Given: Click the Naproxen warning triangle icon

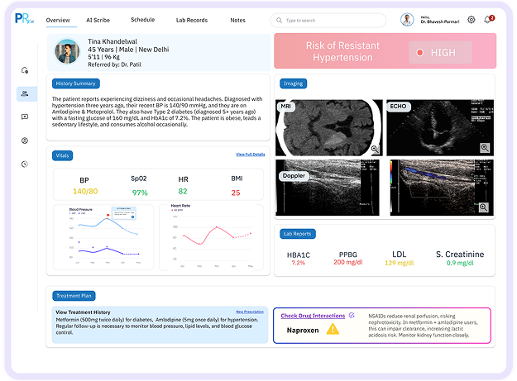Looking at the screenshot, I should tap(333, 329).
